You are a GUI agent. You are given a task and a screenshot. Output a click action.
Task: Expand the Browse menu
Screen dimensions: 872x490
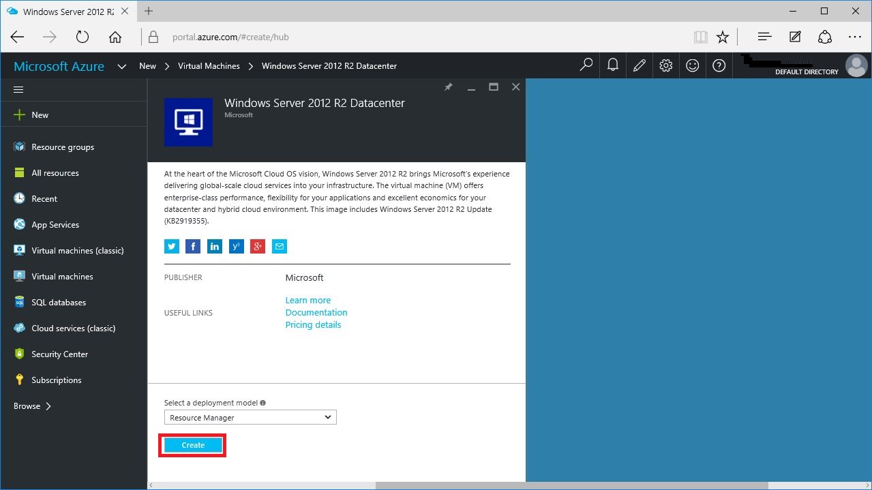[x=32, y=406]
